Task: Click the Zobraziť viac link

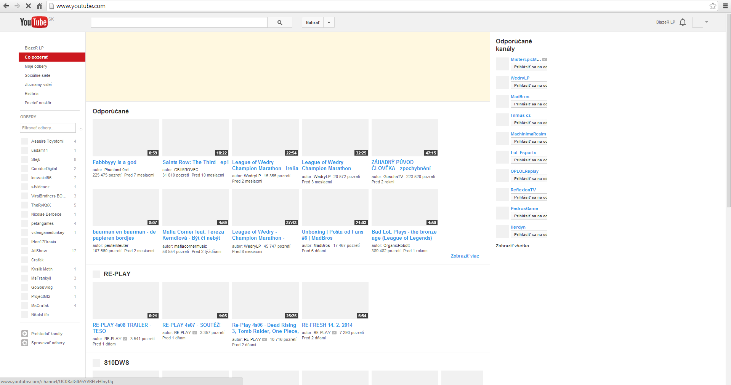Action: coord(465,256)
